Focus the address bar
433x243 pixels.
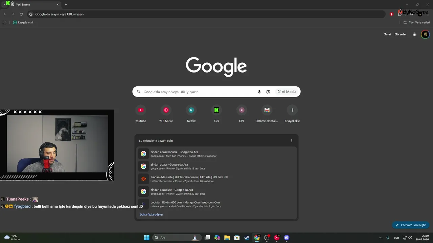206,14
